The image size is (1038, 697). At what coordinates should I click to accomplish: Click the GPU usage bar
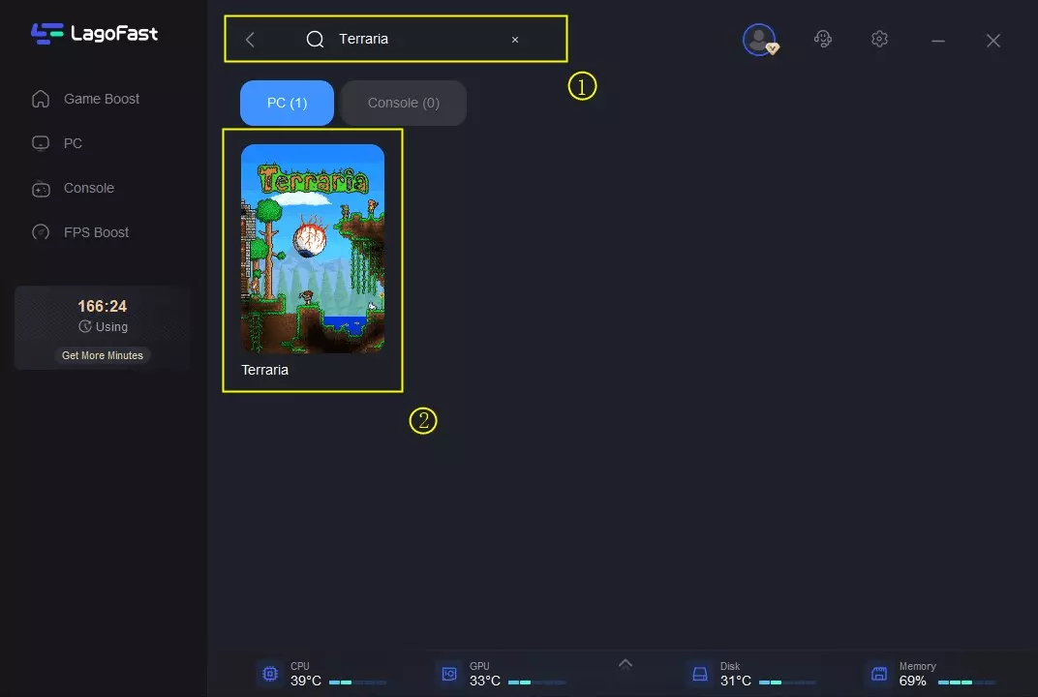click(x=536, y=682)
